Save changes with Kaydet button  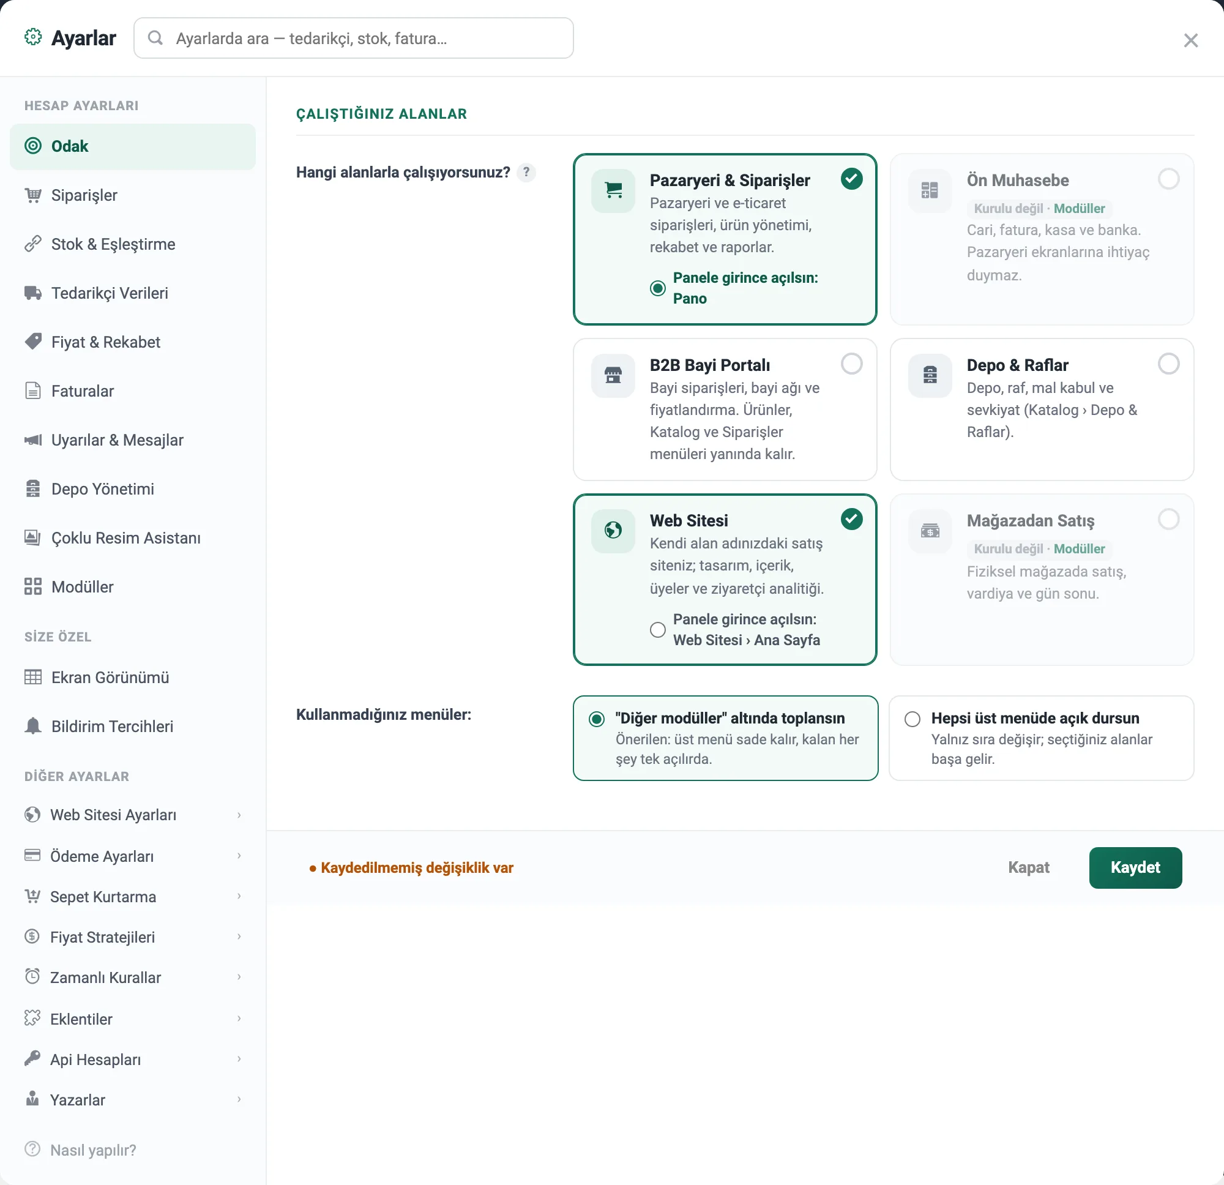(1135, 868)
